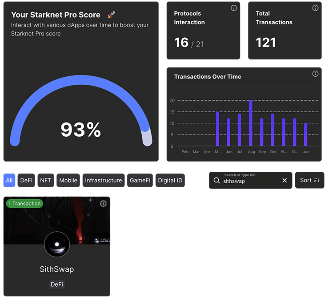Click the 93% score gauge arc
Screen dimensions: 329x300
[81, 81]
